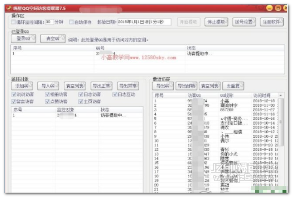This screenshot has height=197, width=292.
Task: Click the 注册软件 register button
Action: [x=272, y=22]
